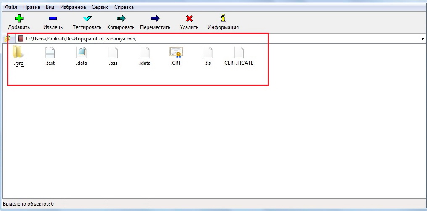This screenshot has width=427, height=211.
Task: Click the .idata file name label
Action: 144,63
